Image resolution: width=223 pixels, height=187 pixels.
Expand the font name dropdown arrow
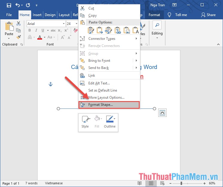click(64, 24)
